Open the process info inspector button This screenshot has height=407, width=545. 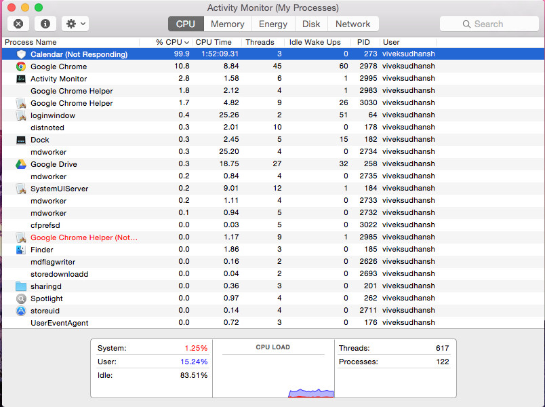click(45, 24)
